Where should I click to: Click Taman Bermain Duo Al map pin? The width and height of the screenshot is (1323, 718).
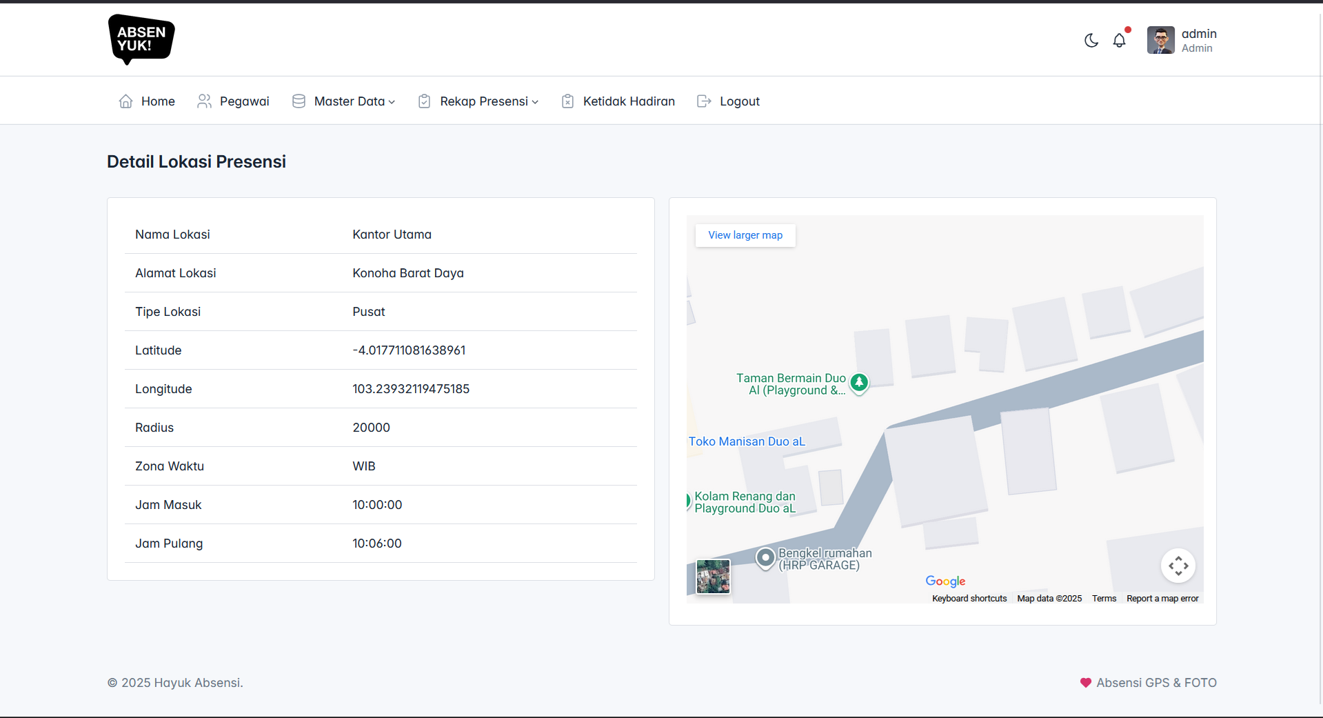[859, 382]
